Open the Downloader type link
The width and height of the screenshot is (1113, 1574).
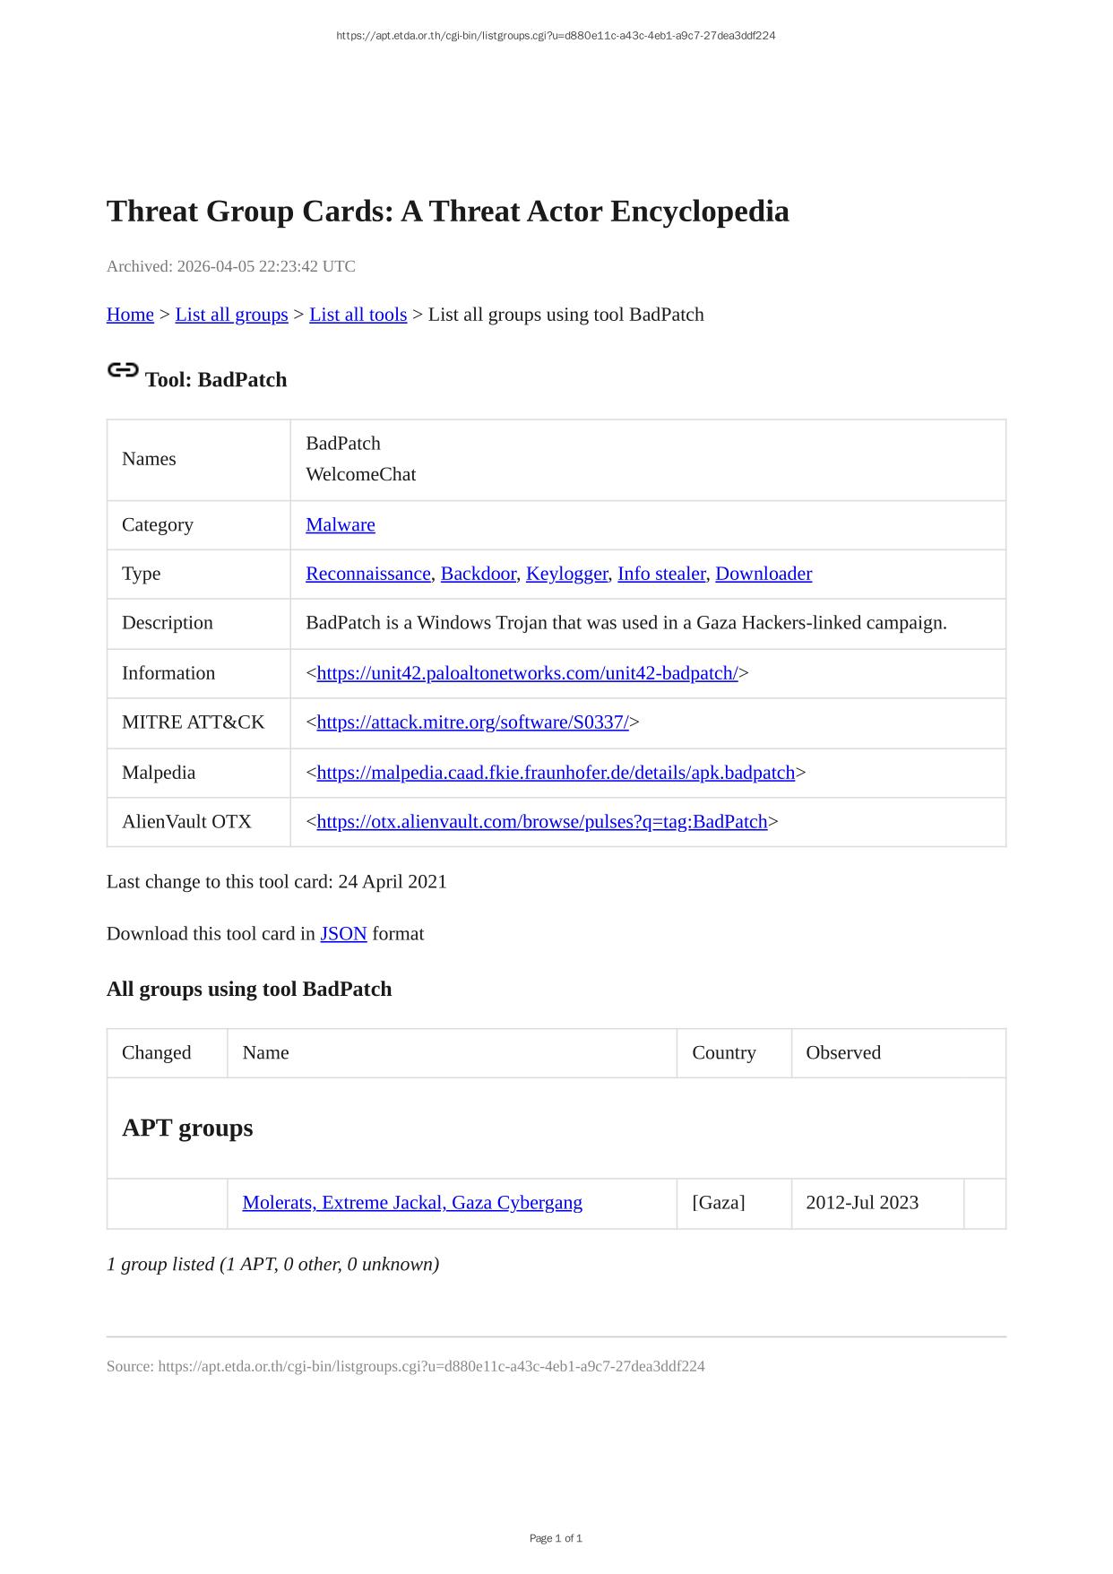pyautogui.click(x=764, y=574)
